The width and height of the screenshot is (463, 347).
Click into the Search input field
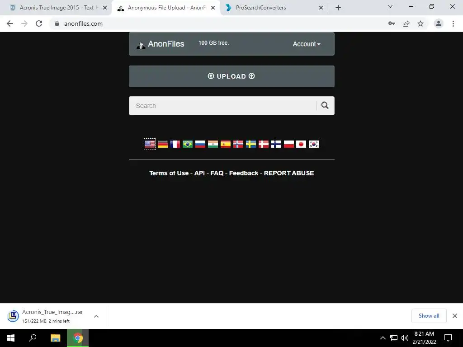pyautogui.click(x=223, y=106)
